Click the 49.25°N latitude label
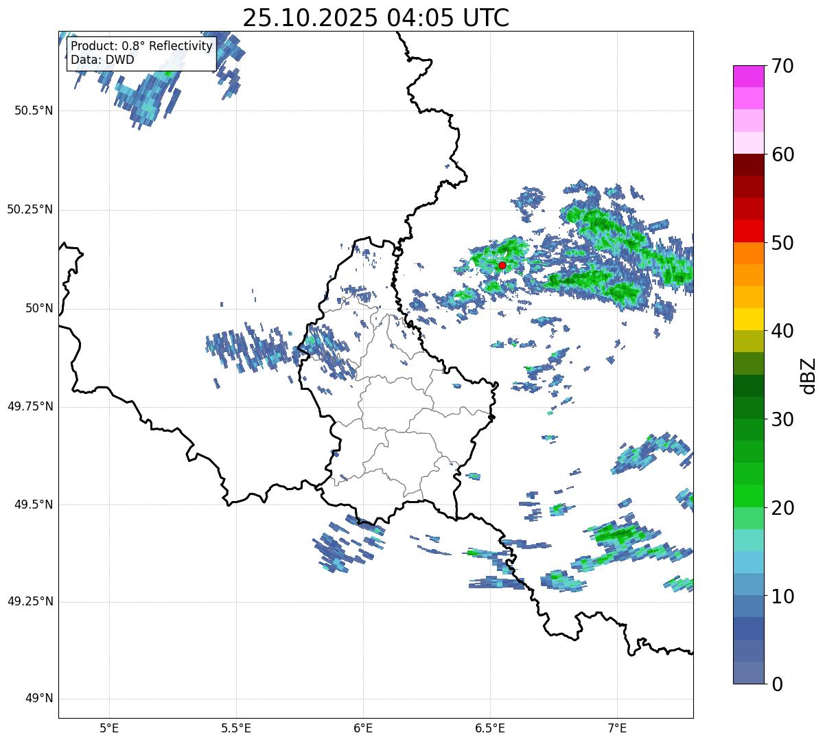Viewport: 825px width, 742px height. pos(30,601)
